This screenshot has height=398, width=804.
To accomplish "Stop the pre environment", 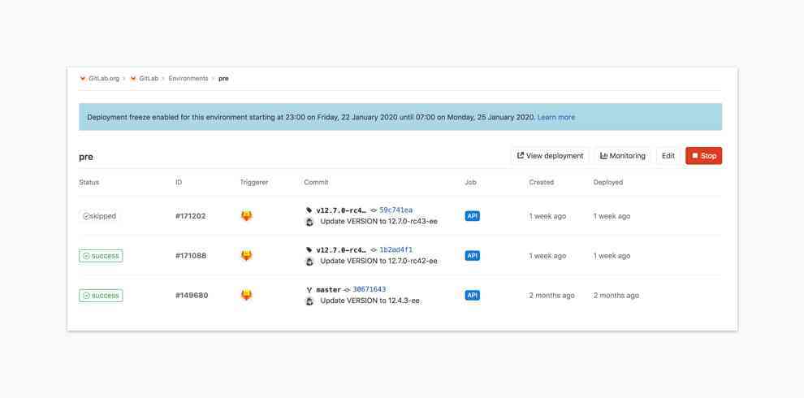I will coord(703,156).
